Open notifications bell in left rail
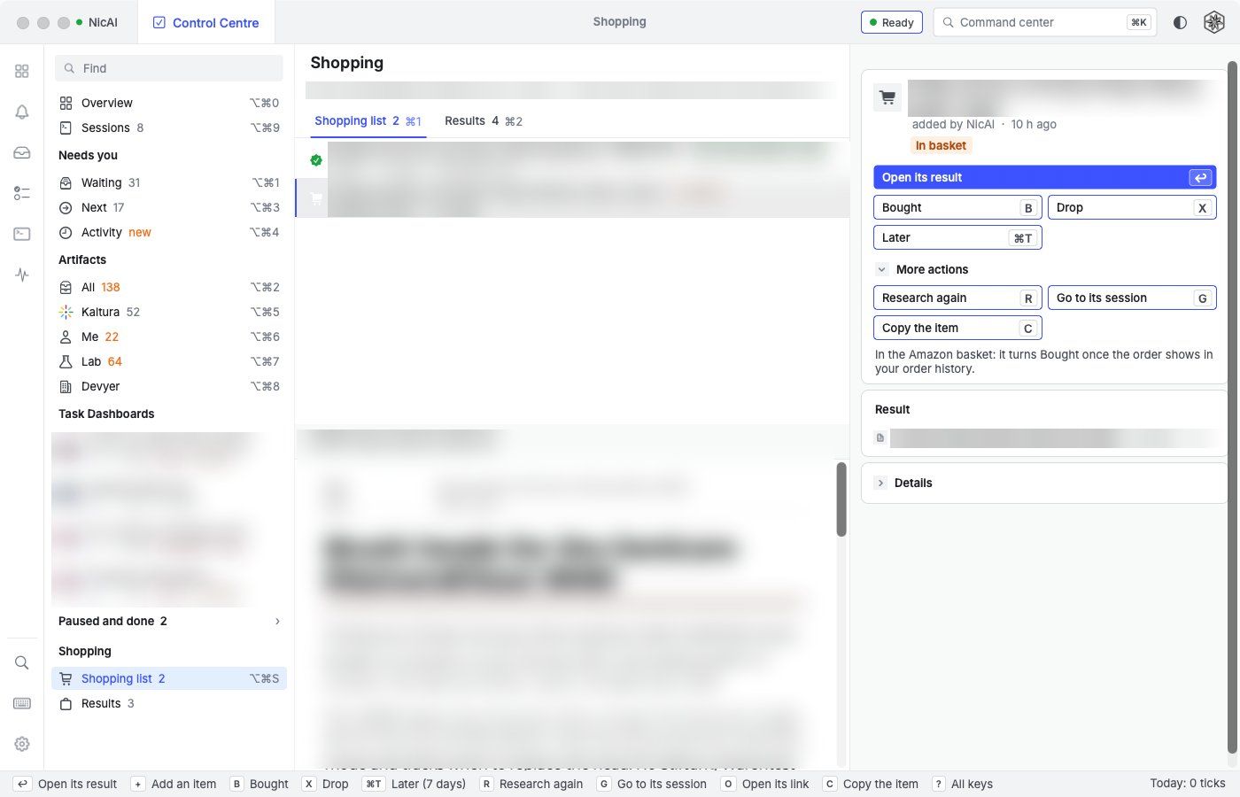1240x797 pixels. [x=22, y=112]
